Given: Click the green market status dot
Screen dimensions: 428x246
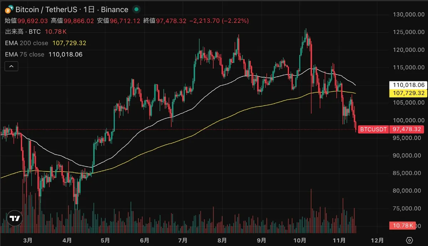Looking at the screenshot, I should [136, 10].
